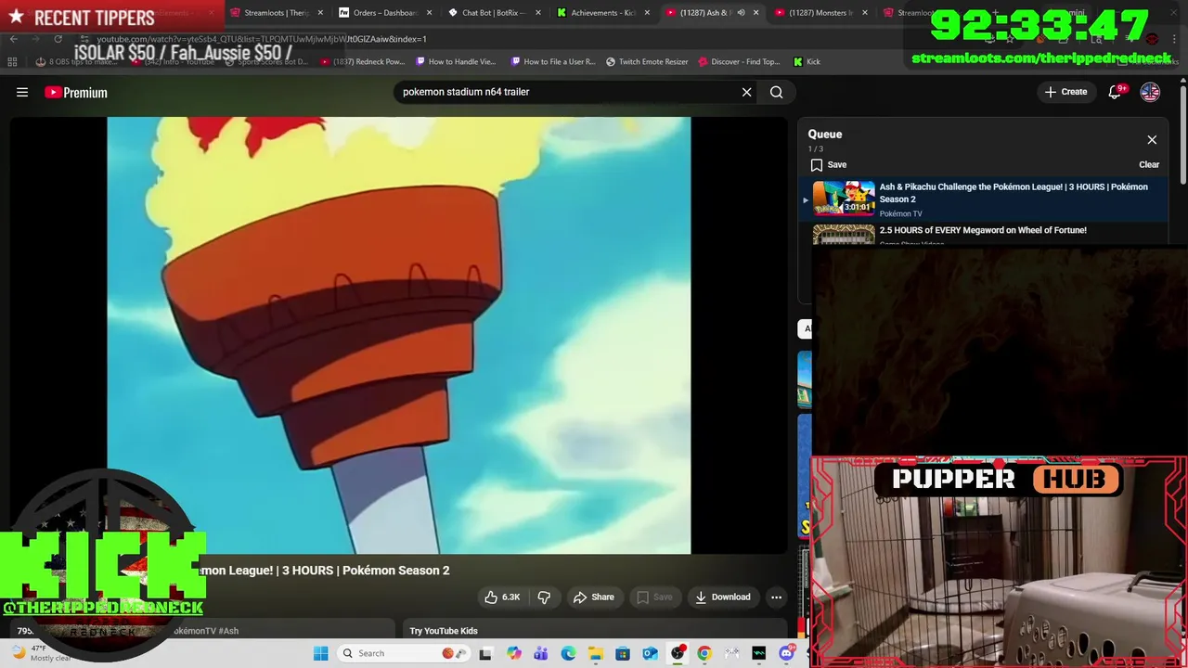Open the green waveform app on taskbar
1188x668 pixels.
[x=759, y=654]
